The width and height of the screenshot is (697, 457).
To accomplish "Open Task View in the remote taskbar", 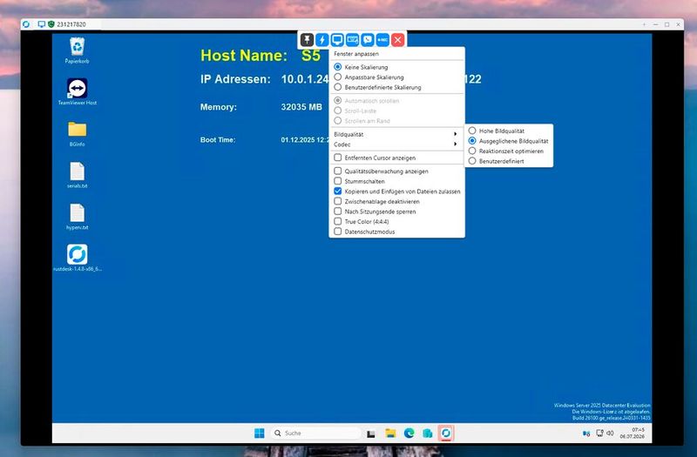I will click(371, 433).
